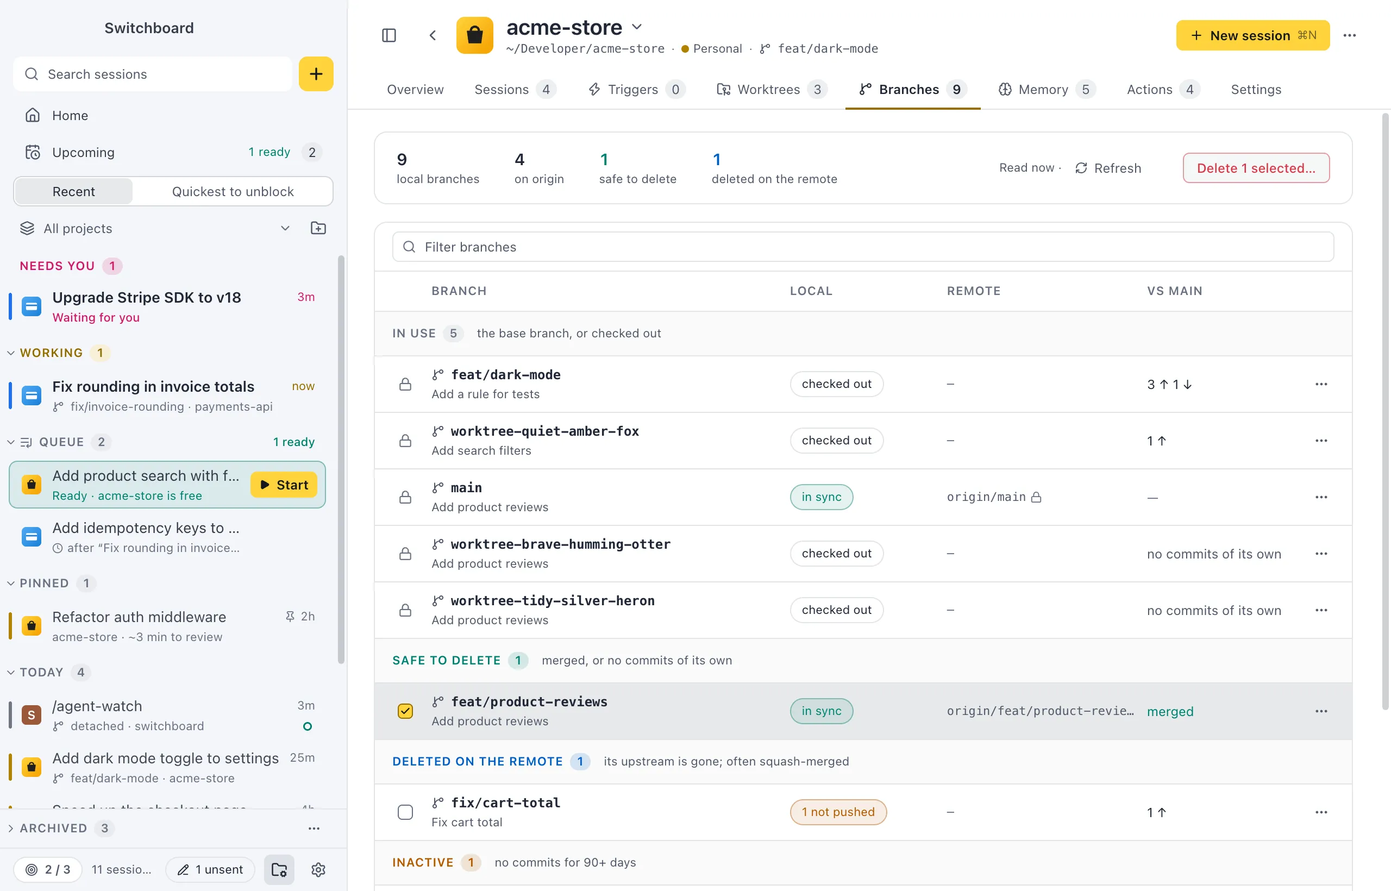Screen dimensions: 1391x891
Task: Click the 1 not pushed badge
Action: [x=838, y=812]
